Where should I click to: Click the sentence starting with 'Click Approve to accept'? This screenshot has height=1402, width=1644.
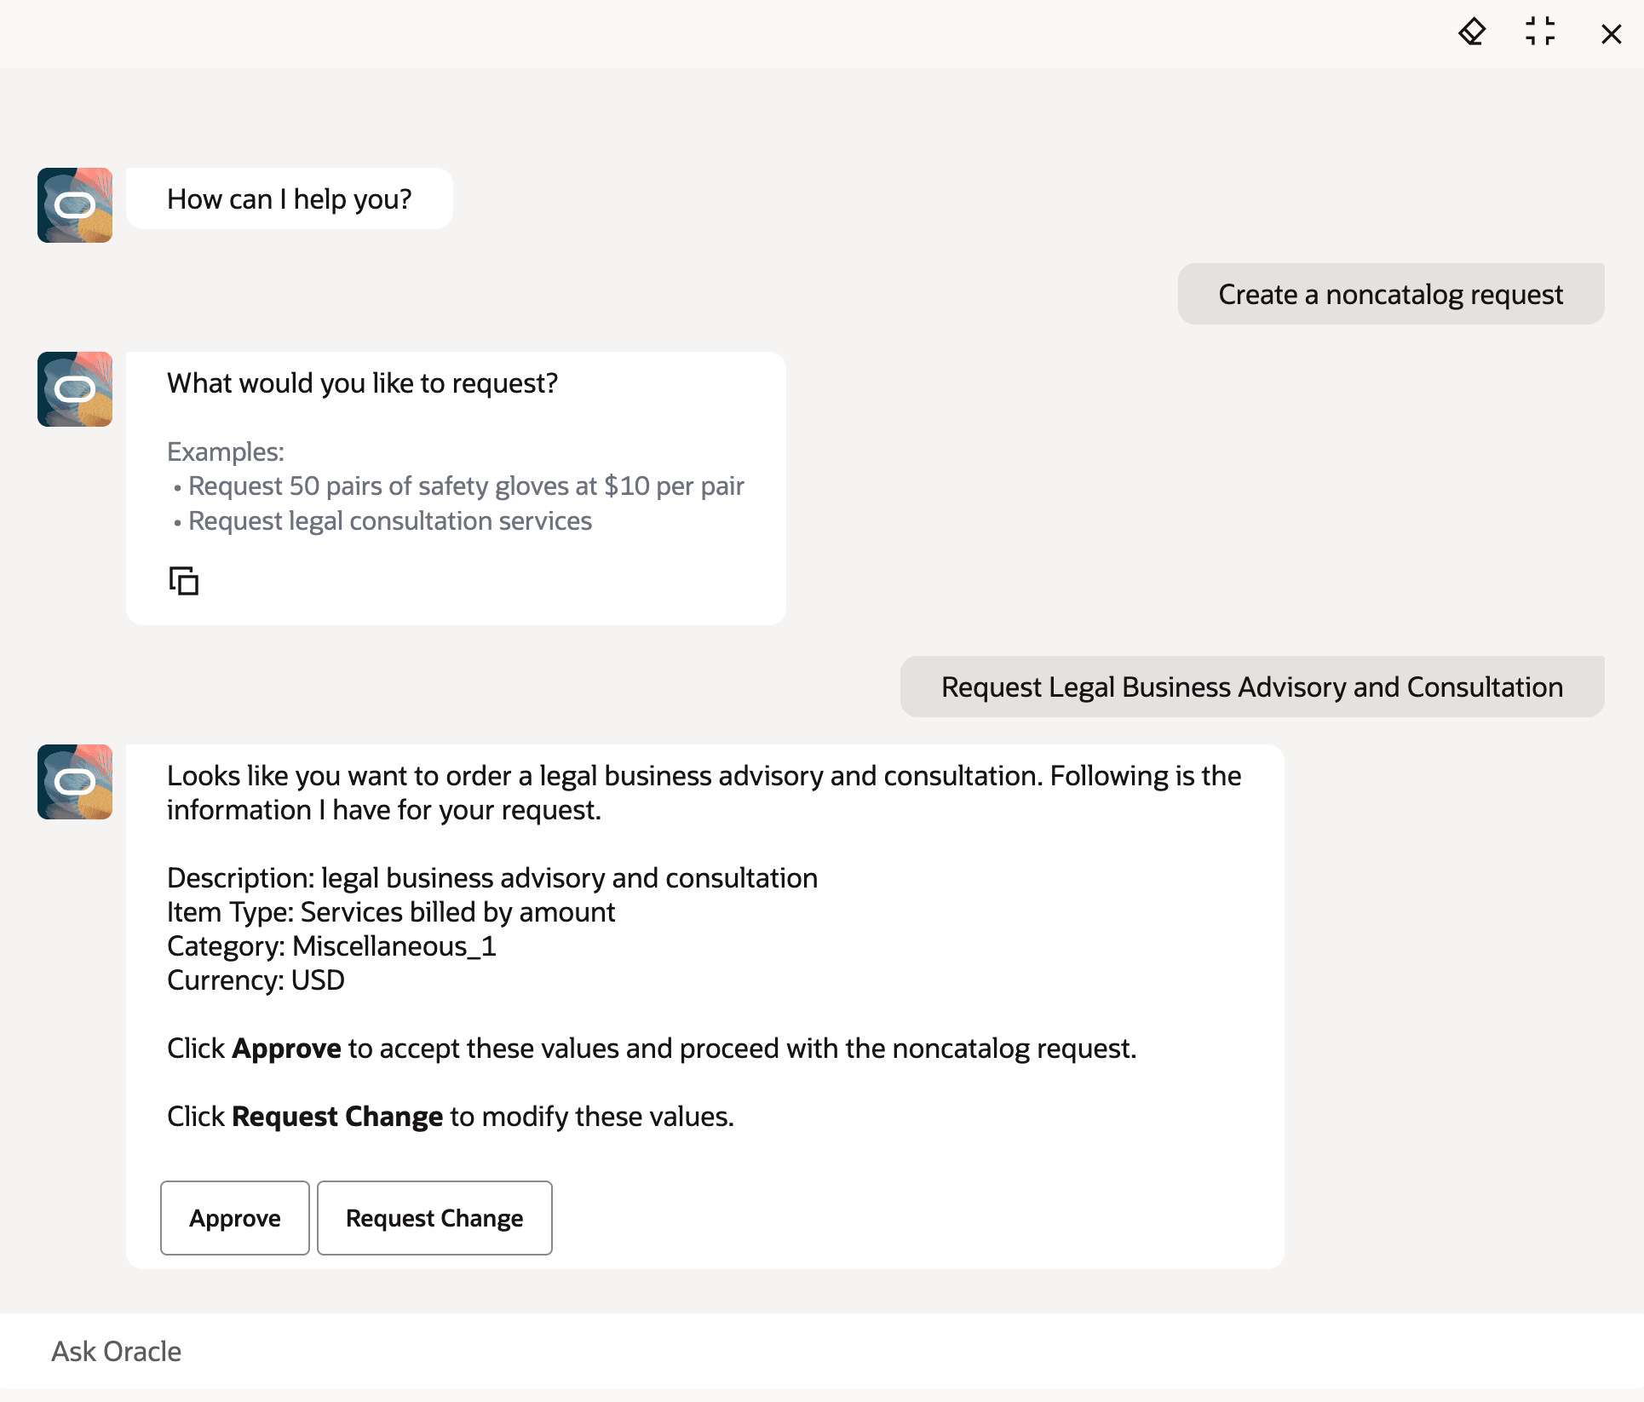pos(652,1049)
